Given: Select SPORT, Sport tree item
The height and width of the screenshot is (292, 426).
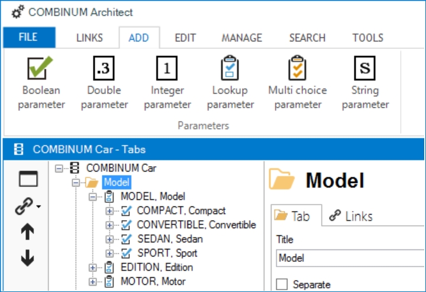Looking at the screenshot, I should tap(167, 252).
